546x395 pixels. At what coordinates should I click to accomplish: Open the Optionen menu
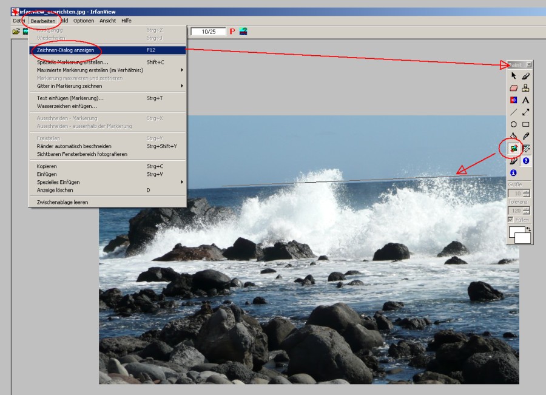point(84,21)
